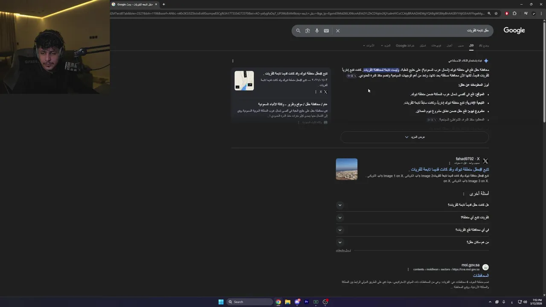This screenshot has height=307, width=546.
Task: Open the أخبار (News) tab
Action: pyautogui.click(x=450, y=45)
